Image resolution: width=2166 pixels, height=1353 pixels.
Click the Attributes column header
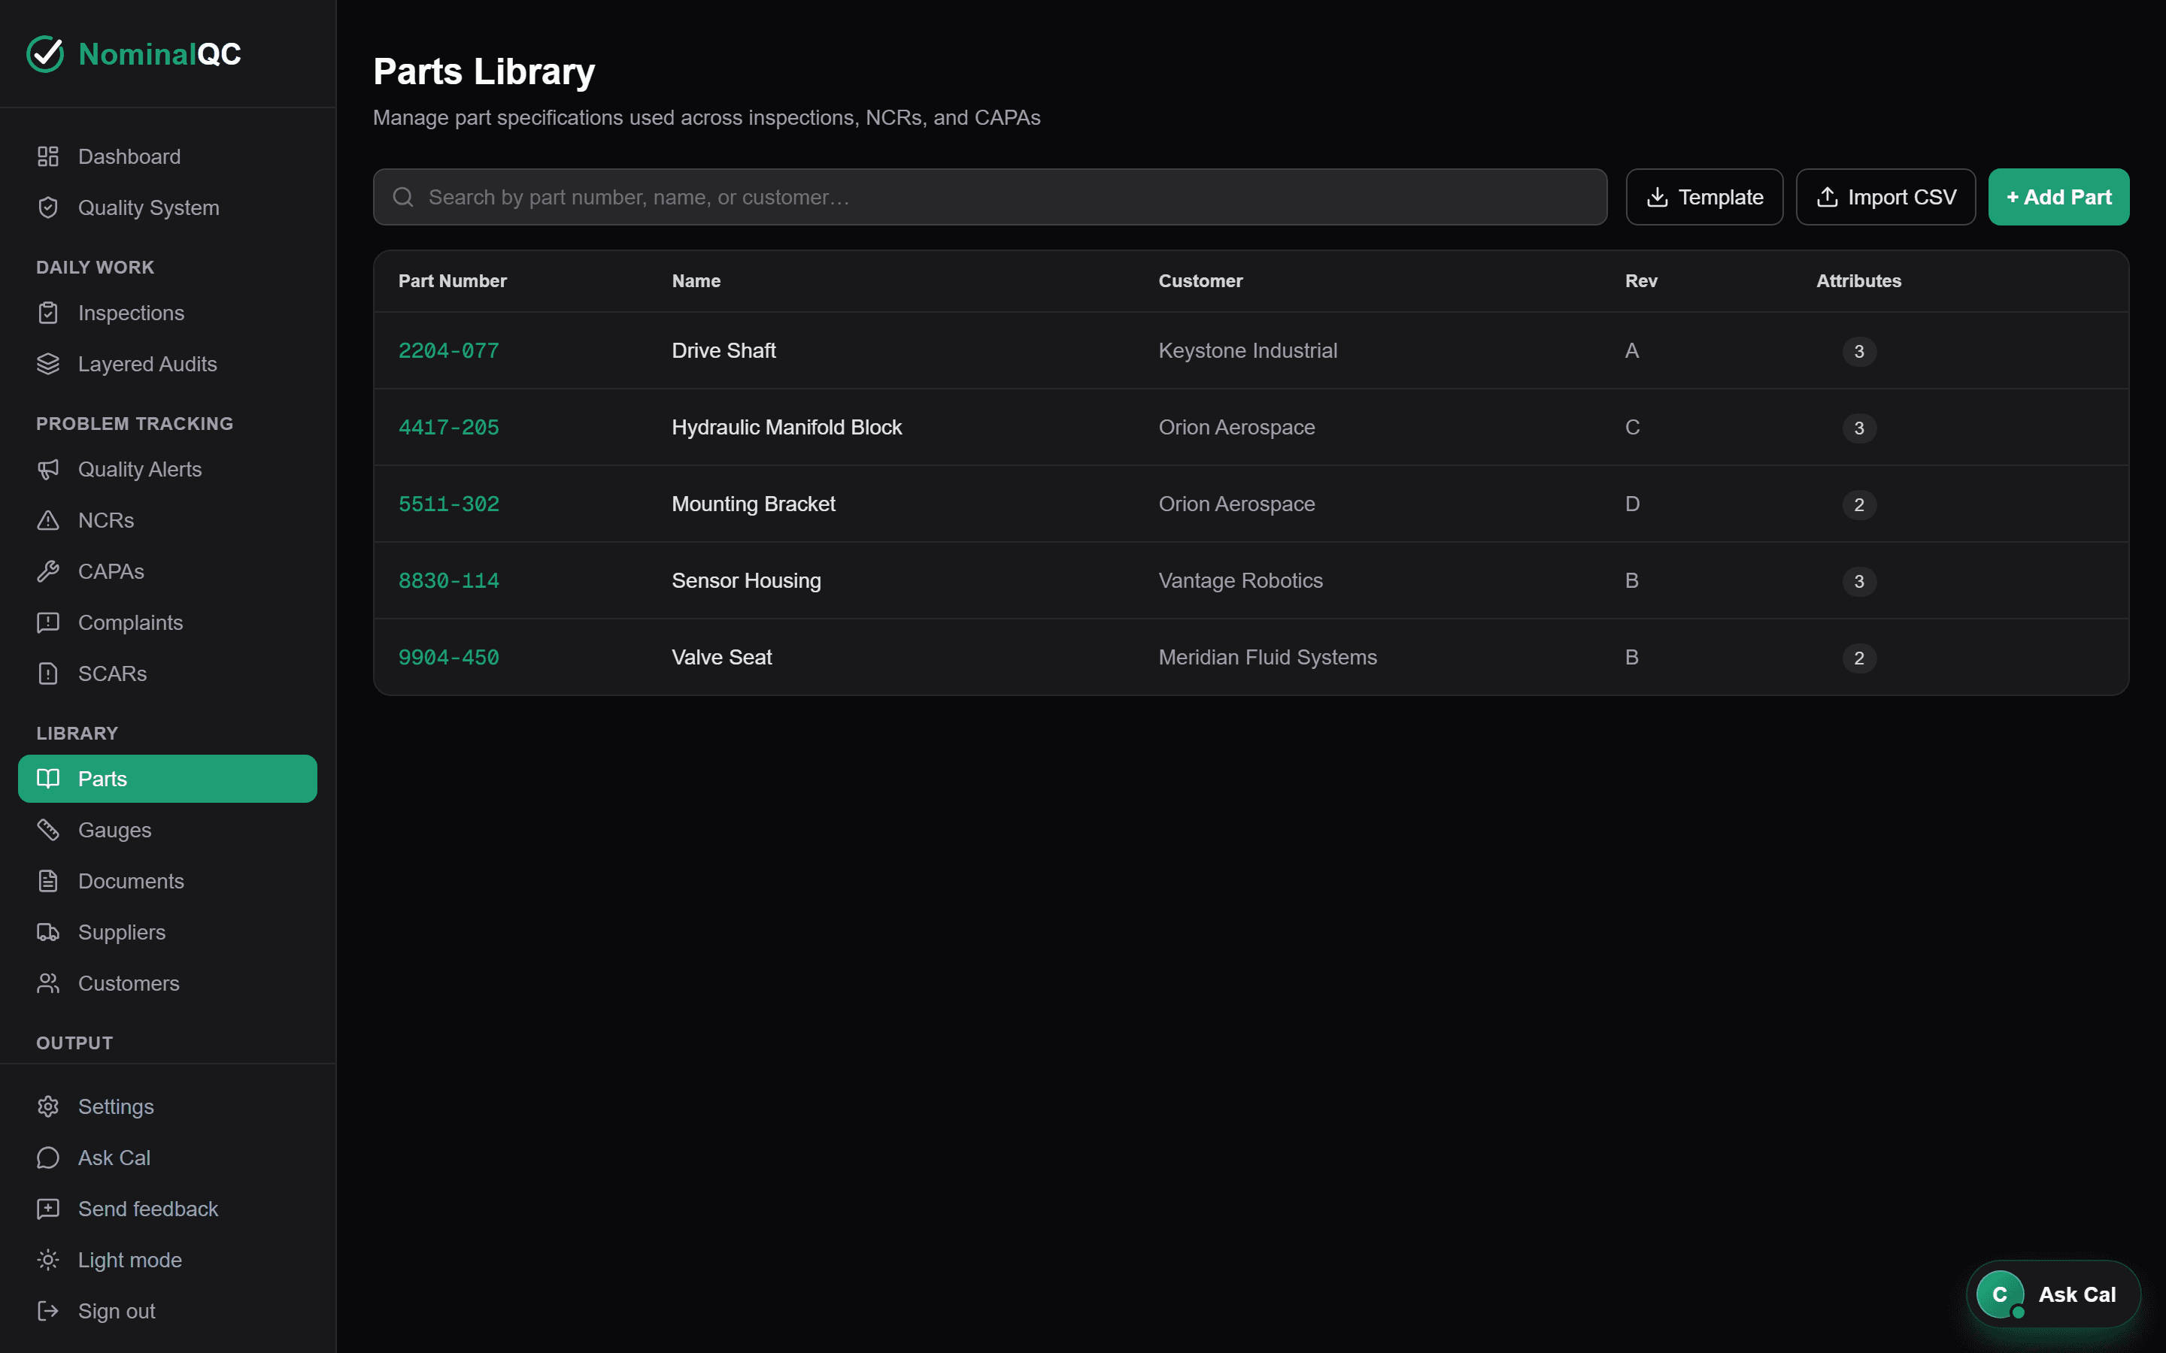tap(1858, 281)
